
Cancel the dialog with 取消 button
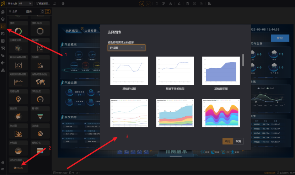coord(238,141)
